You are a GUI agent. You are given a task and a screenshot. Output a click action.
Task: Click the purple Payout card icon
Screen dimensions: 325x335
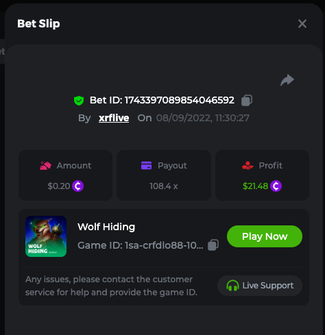[x=146, y=166]
